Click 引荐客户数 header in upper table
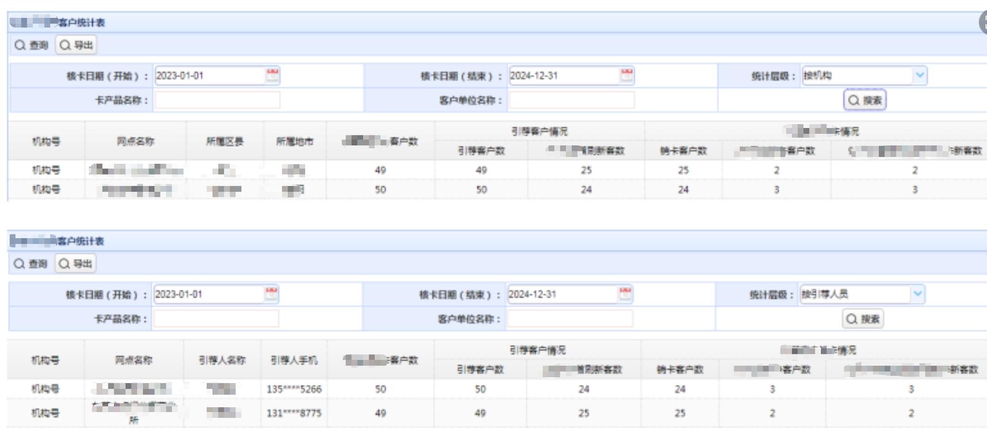The height and width of the screenshot is (443, 987). pos(481,151)
